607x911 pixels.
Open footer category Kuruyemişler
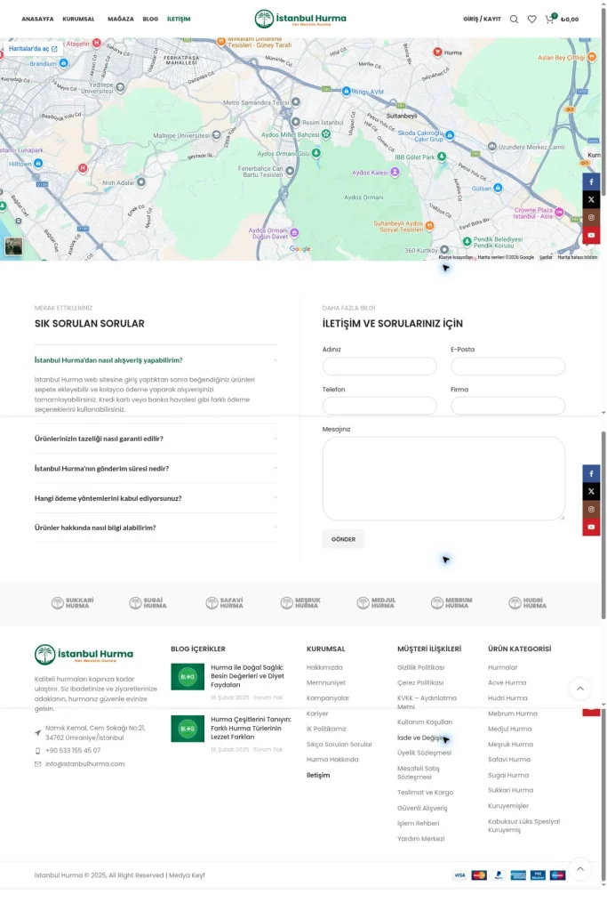508,806
